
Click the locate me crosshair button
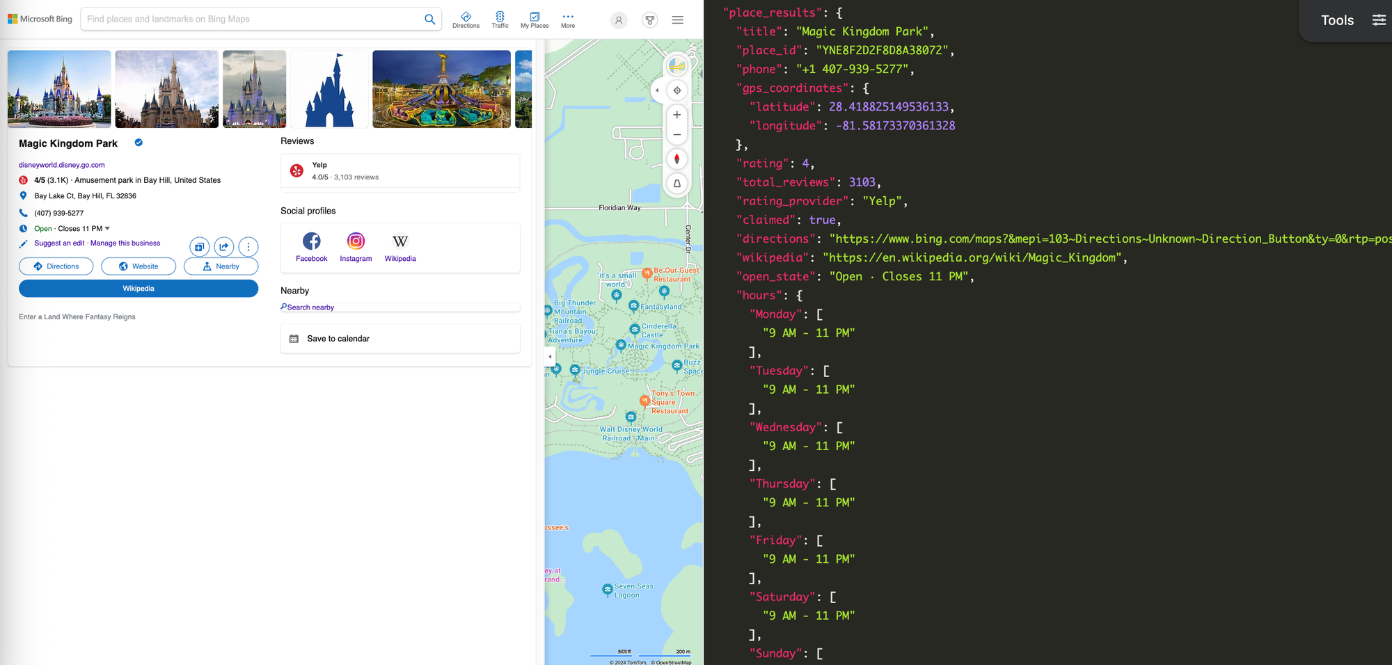click(x=677, y=90)
